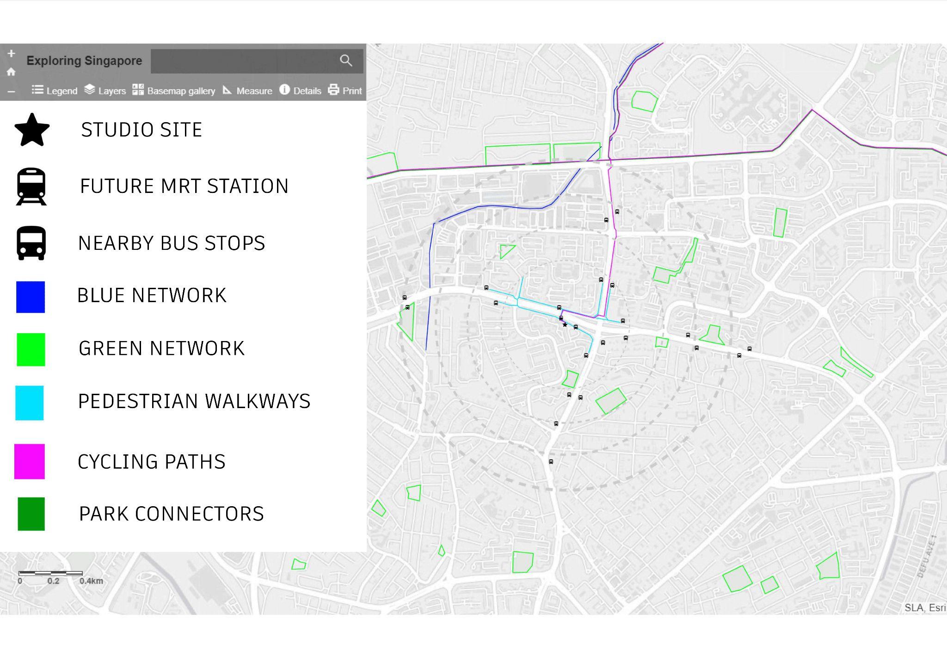The height and width of the screenshot is (670, 947).
Task: Click the studio site star on map
Action: tap(565, 325)
